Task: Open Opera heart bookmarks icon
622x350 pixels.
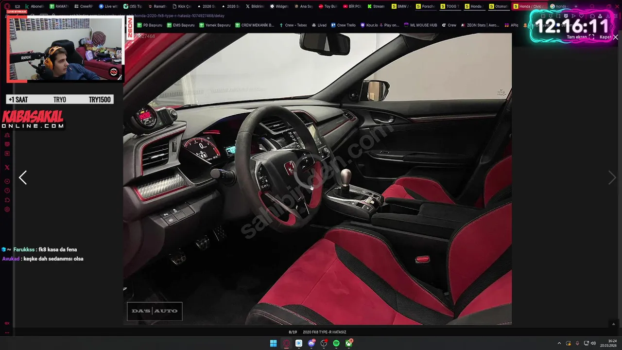Action: pyautogui.click(x=581, y=16)
